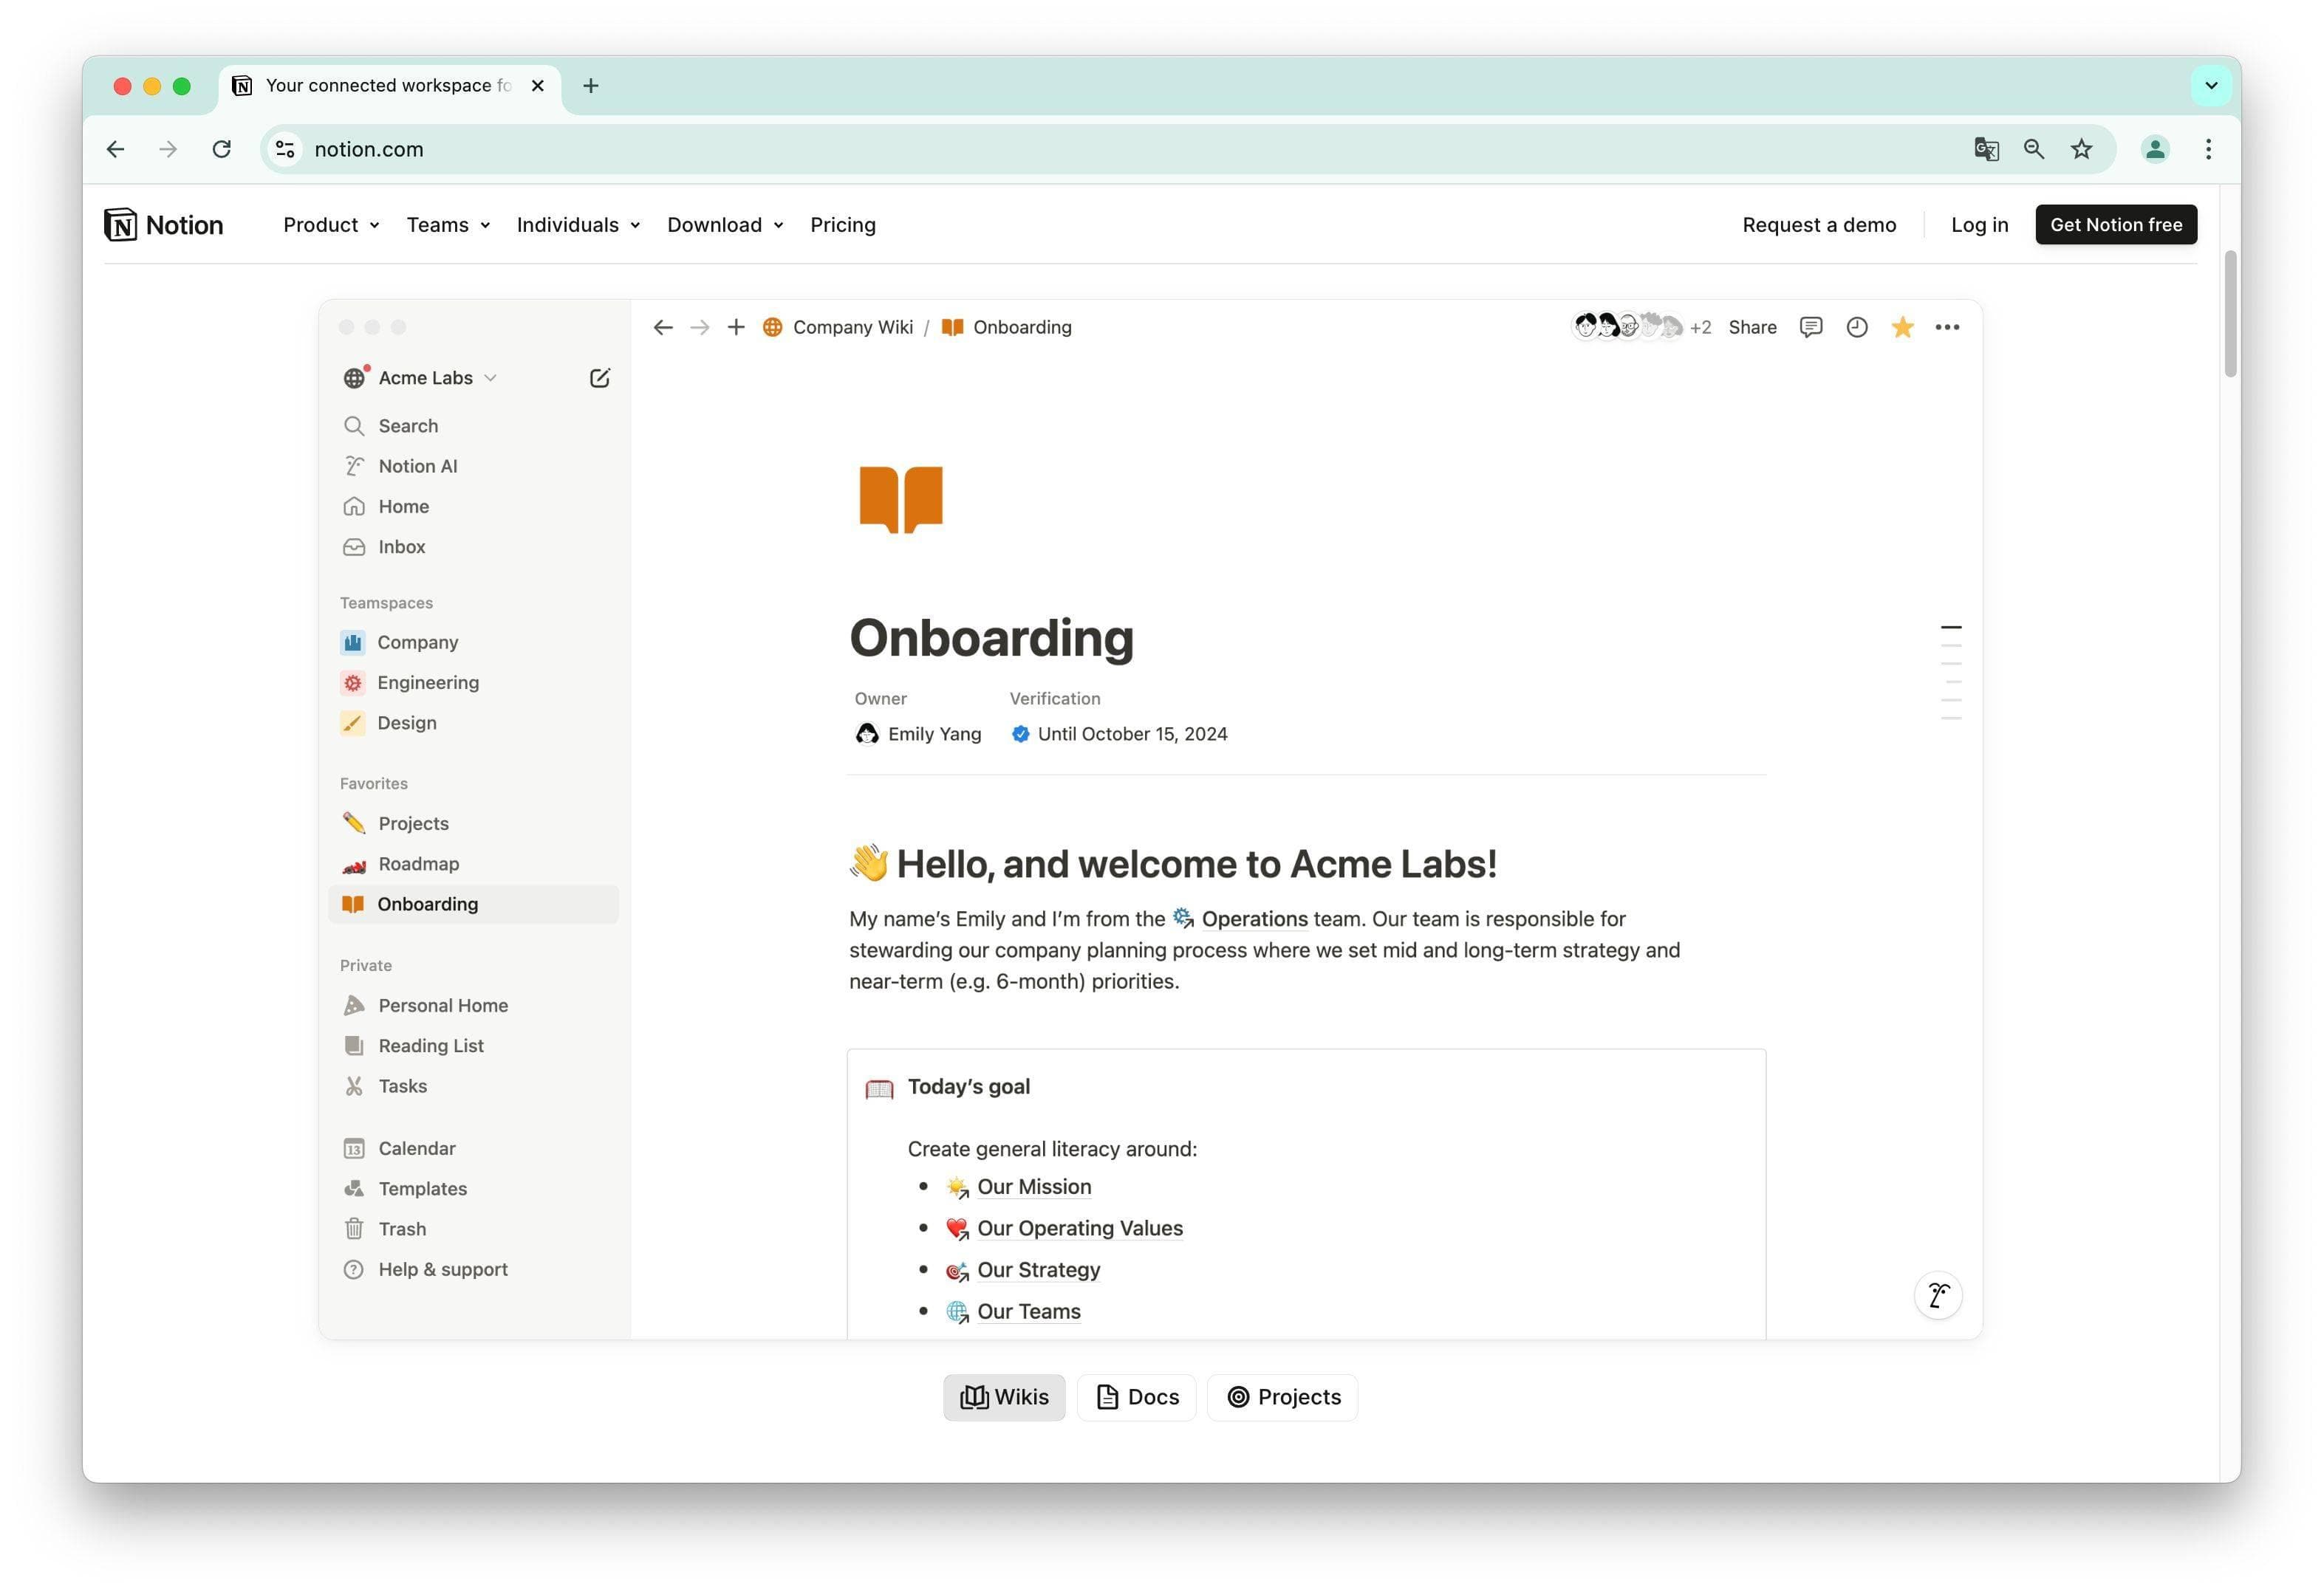This screenshot has width=2324, height=1592.
Task: Click the plus icon in page breadcrumb bar
Action: click(x=736, y=327)
